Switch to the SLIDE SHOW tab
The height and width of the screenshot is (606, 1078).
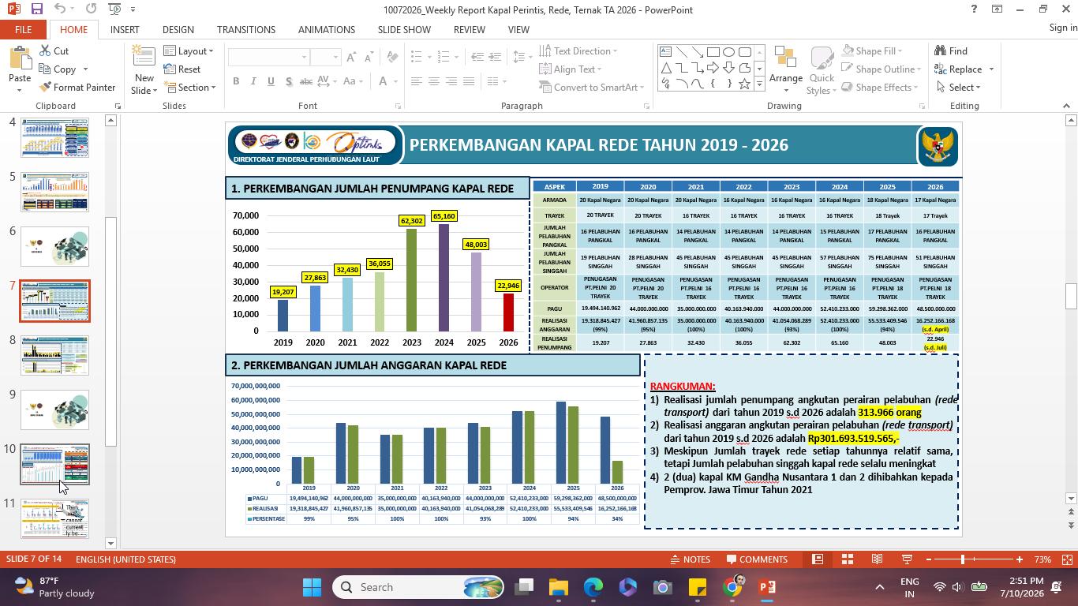404,29
